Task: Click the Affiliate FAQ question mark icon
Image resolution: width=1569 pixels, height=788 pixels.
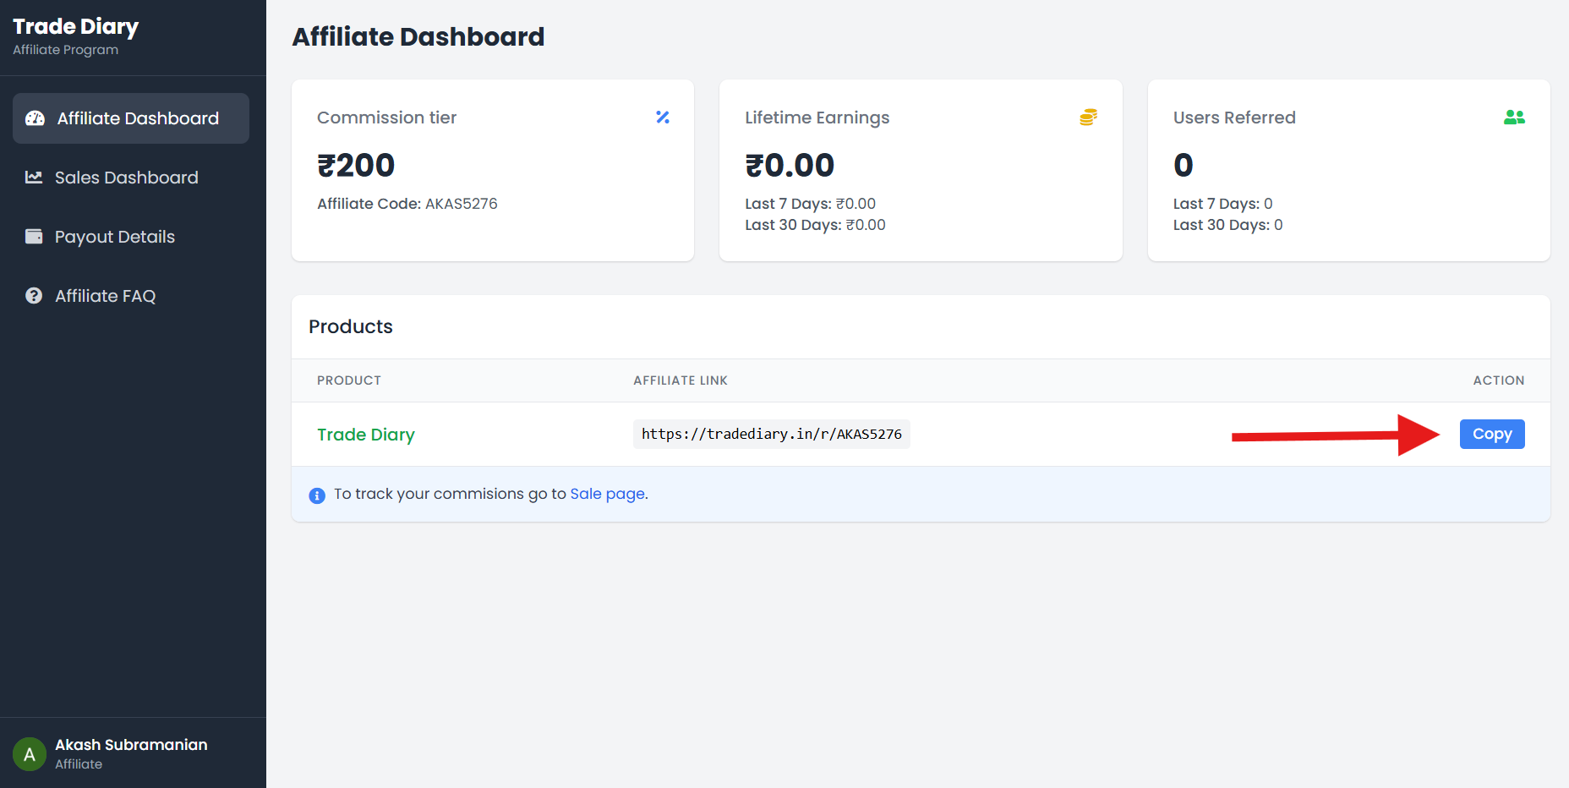Action: [x=34, y=296]
